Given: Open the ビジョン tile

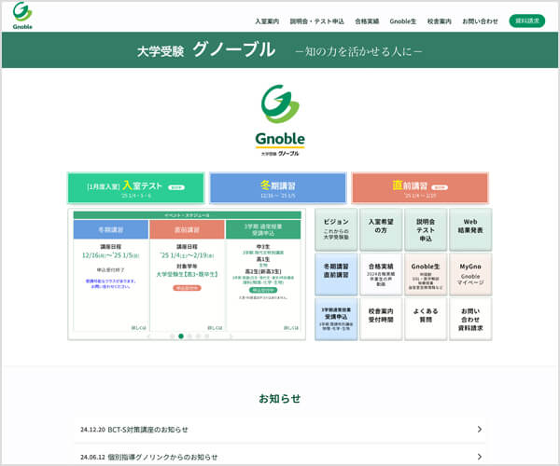Looking at the screenshot, I should pyautogui.click(x=335, y=230).
